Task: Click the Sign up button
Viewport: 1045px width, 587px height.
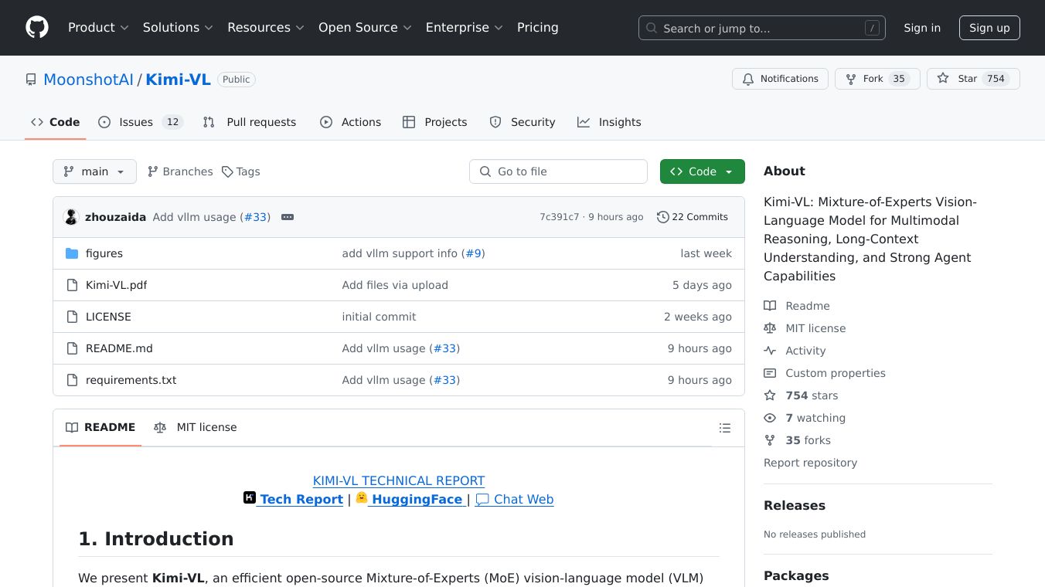Action: tap(989, 28)
